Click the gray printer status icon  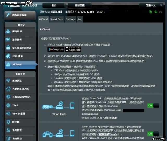pos(160,12)
